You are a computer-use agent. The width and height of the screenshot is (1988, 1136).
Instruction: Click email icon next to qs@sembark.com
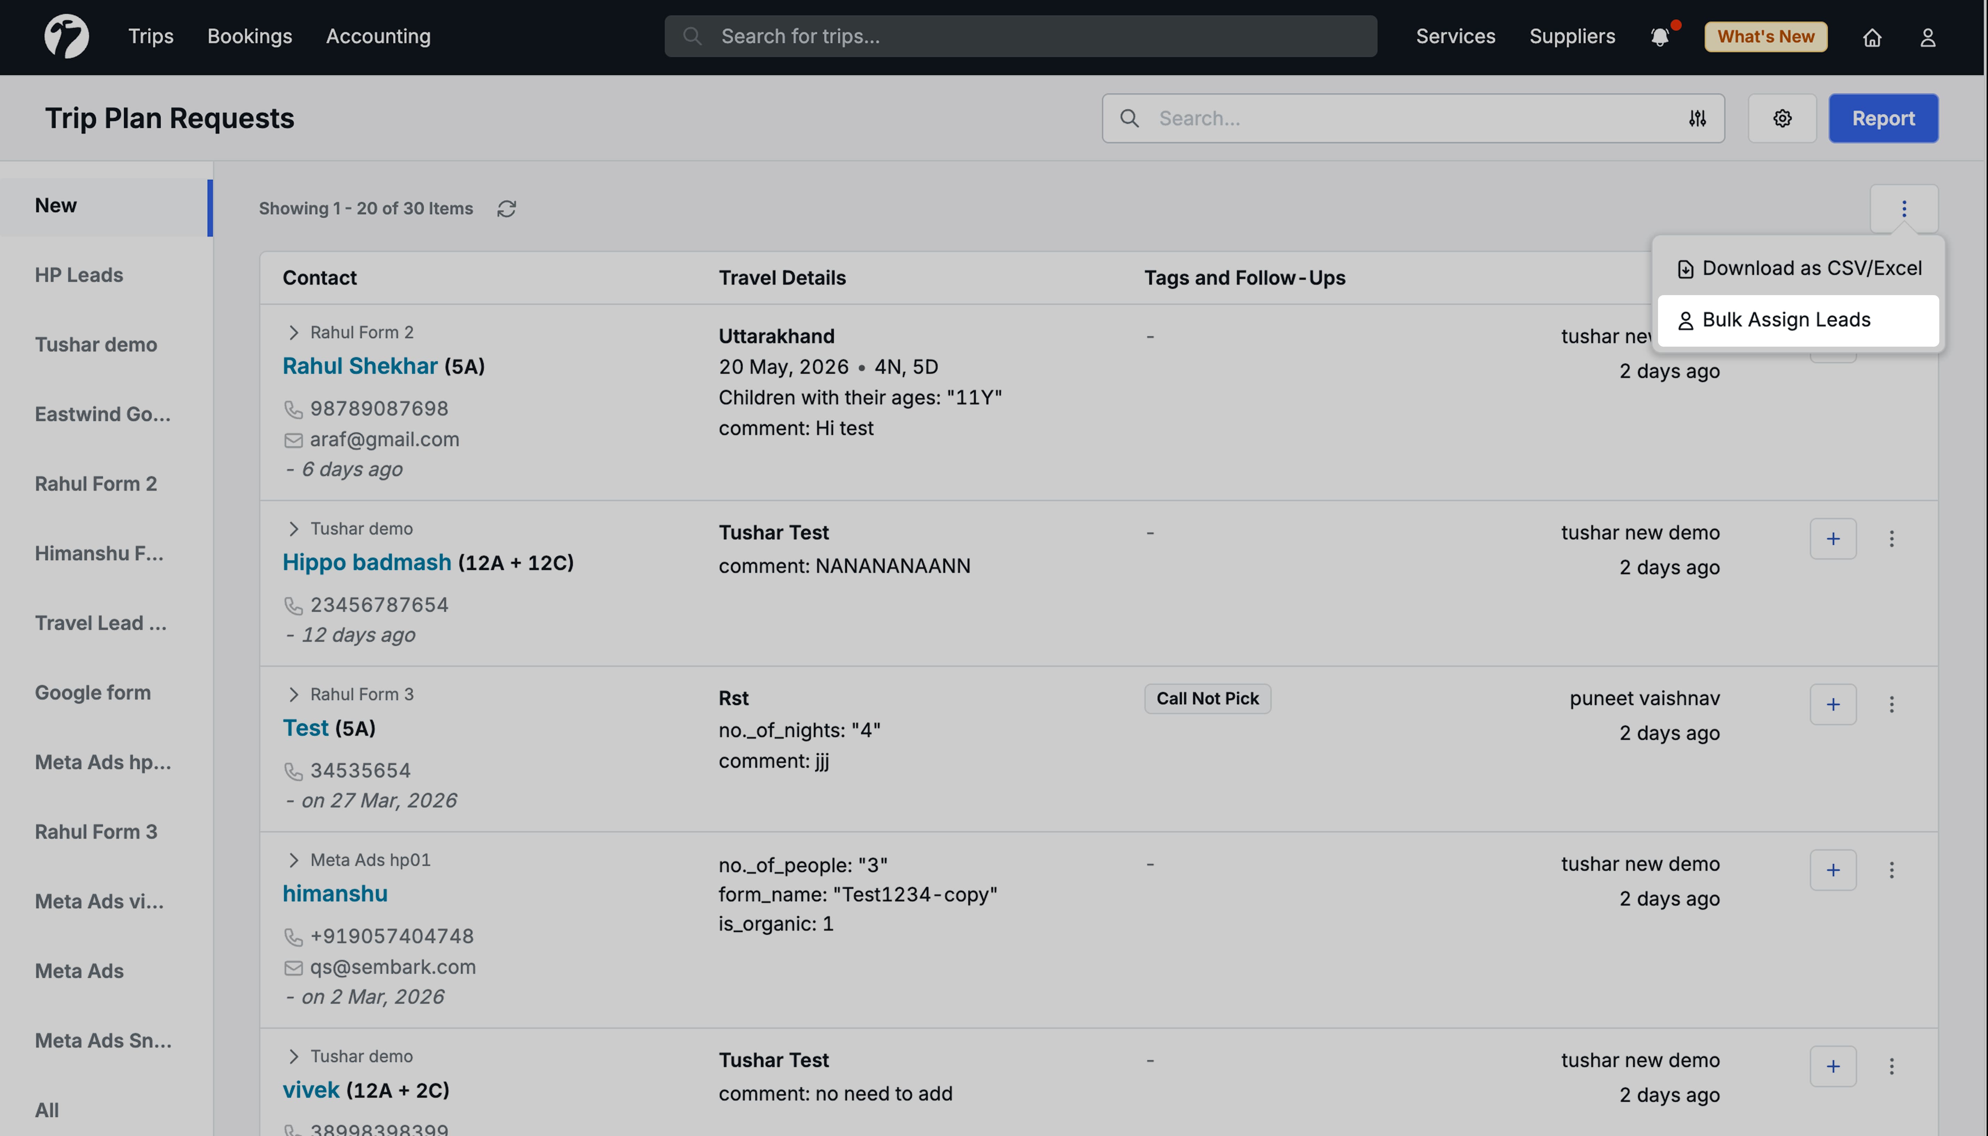[x=293, y=968]
